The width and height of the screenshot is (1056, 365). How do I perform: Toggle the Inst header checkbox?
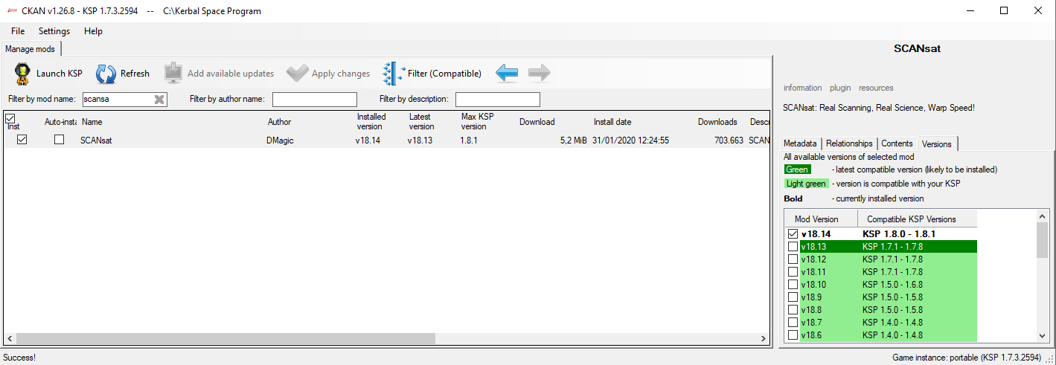[10, 118]
